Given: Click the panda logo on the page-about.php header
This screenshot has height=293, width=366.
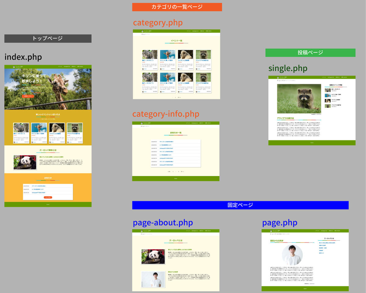Looking at the screenshot, I should pyautogui.click(x=142, y=231).
